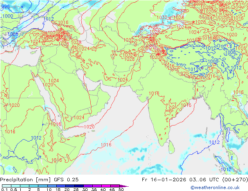248x191 pixels.
Task: Pick the magenta legend swatch between 40 and 45
Action: pos(106,186)
